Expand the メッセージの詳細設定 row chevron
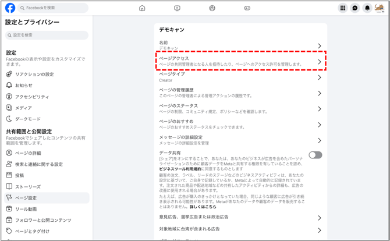The height and width of the screenshot is (241, 390). [320, 140]
